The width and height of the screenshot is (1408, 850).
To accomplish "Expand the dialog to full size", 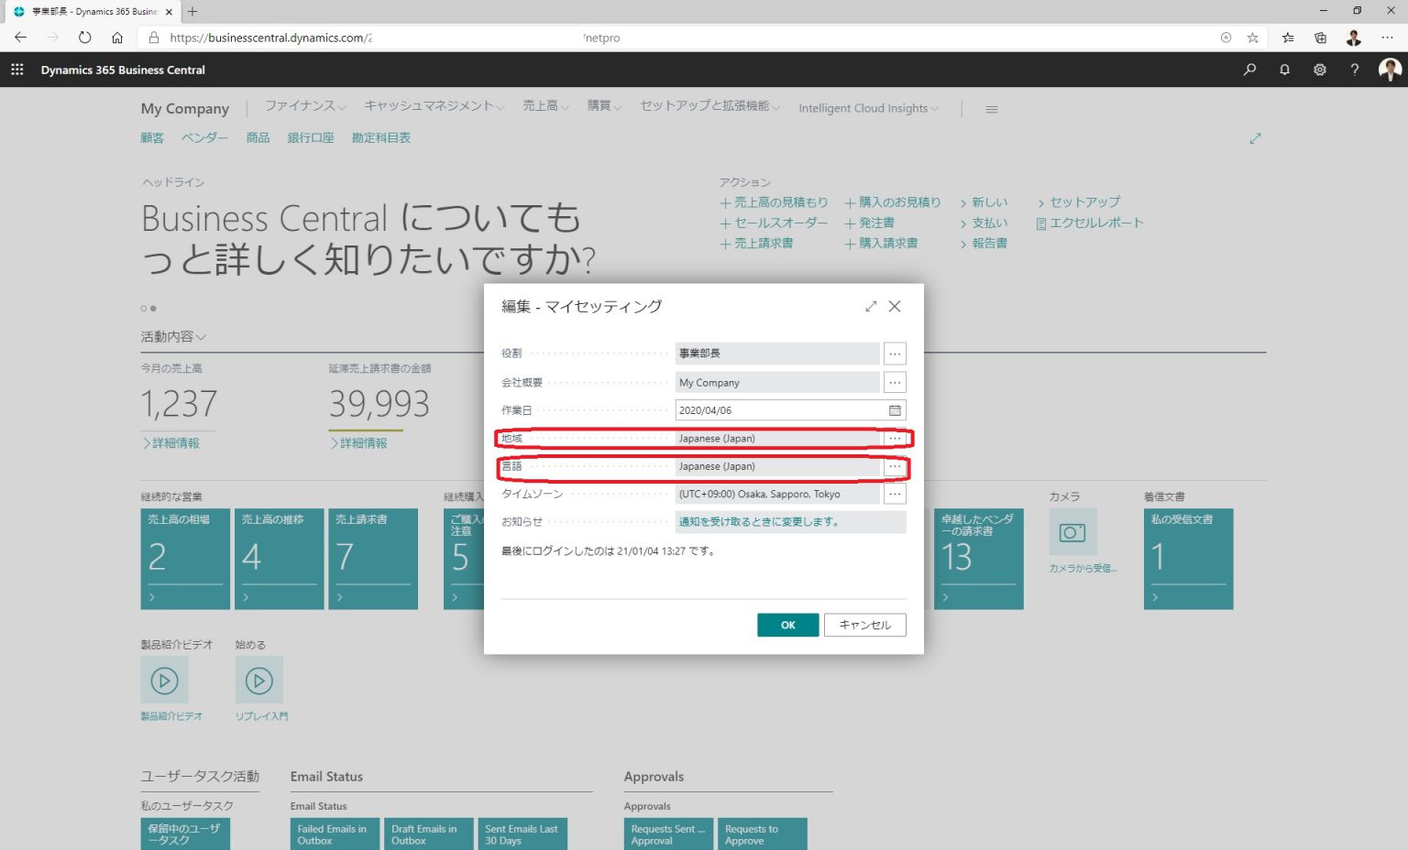I will click(871, 307).
